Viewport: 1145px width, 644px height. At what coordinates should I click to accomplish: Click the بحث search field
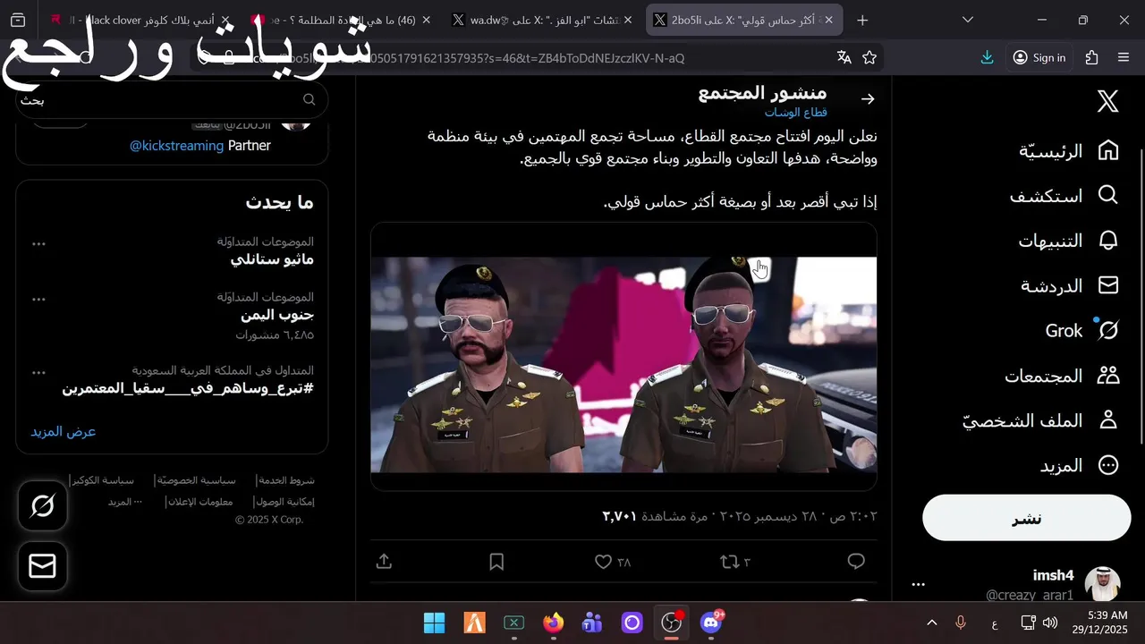(x=170, y=100)
